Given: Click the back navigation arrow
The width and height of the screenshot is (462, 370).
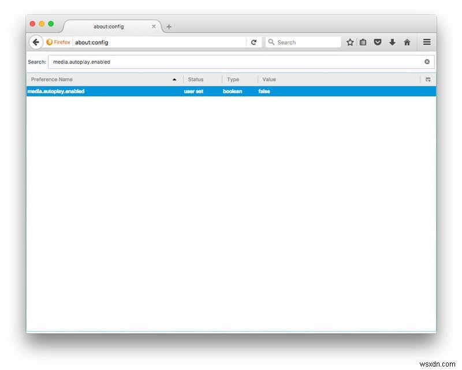Looking at the screenshot, I should pyautogui.click(x=36, y=42).
